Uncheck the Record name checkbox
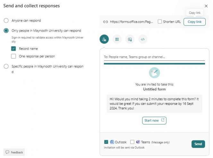The height and width of the screenshot is (158, 213). pyautogui.click(x=13, y=49)
